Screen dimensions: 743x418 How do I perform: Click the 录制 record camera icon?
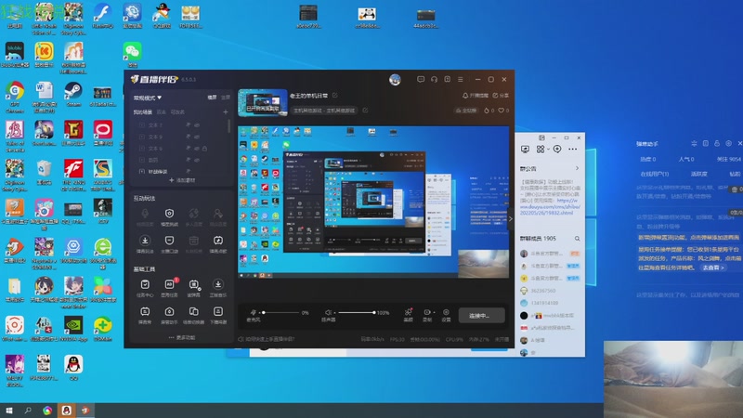pyautogui.click(x=427, y=312)
